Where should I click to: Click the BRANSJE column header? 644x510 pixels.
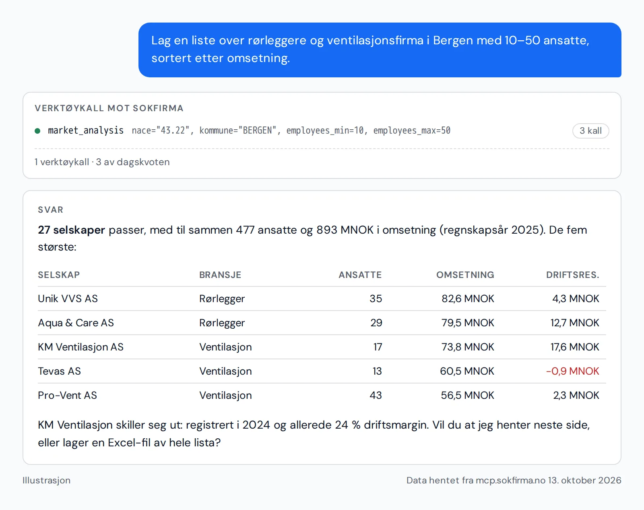(x=220, y=275)
